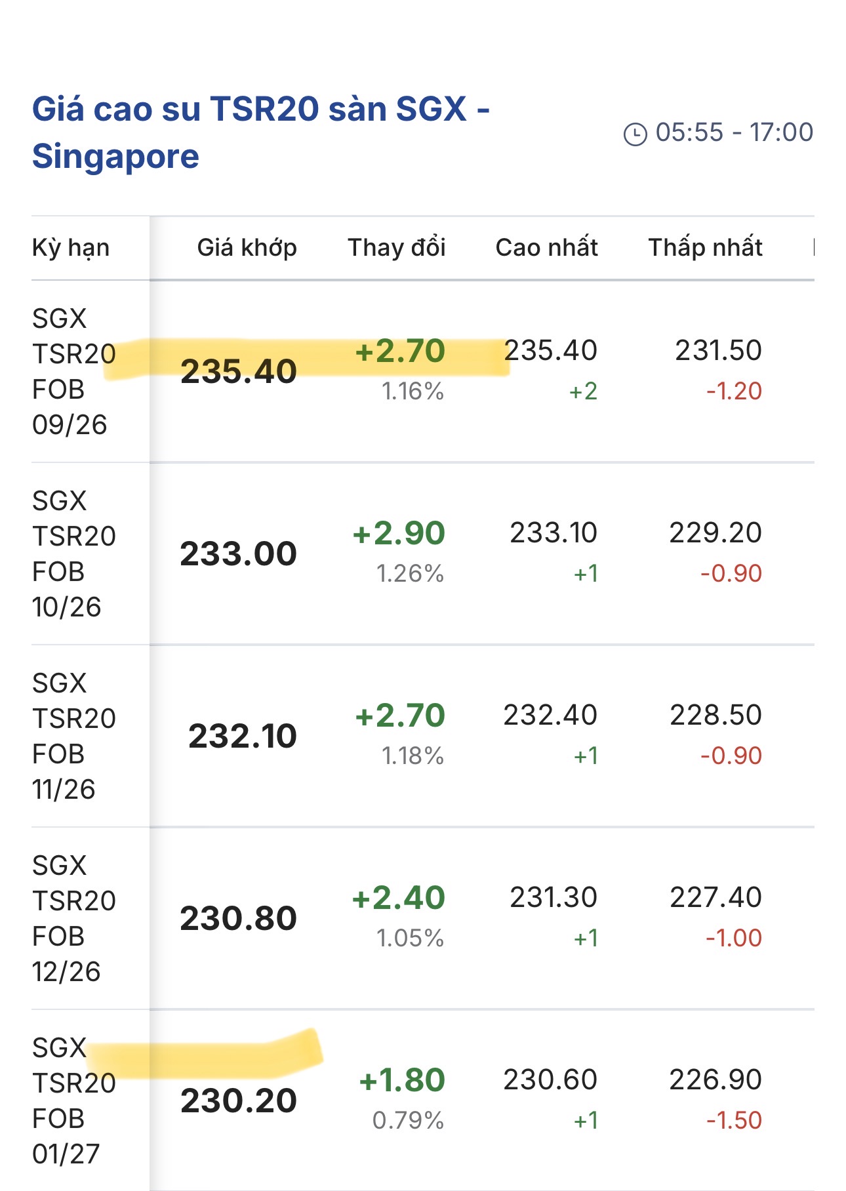The height and width of the screenshot is (1191, 846).
Task: Click the 235.40 matched price
Action: (239, 372)
